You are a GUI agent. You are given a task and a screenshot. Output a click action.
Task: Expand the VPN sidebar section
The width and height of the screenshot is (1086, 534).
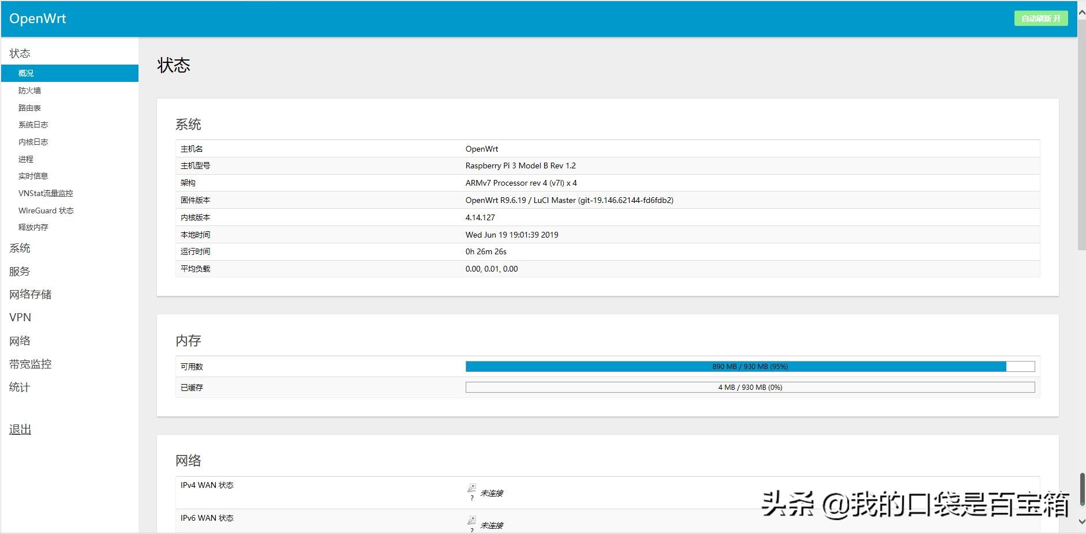(x=20, y=317)
